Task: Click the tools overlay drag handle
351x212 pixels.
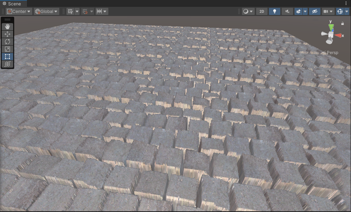Action: click(x=7, y=20)
